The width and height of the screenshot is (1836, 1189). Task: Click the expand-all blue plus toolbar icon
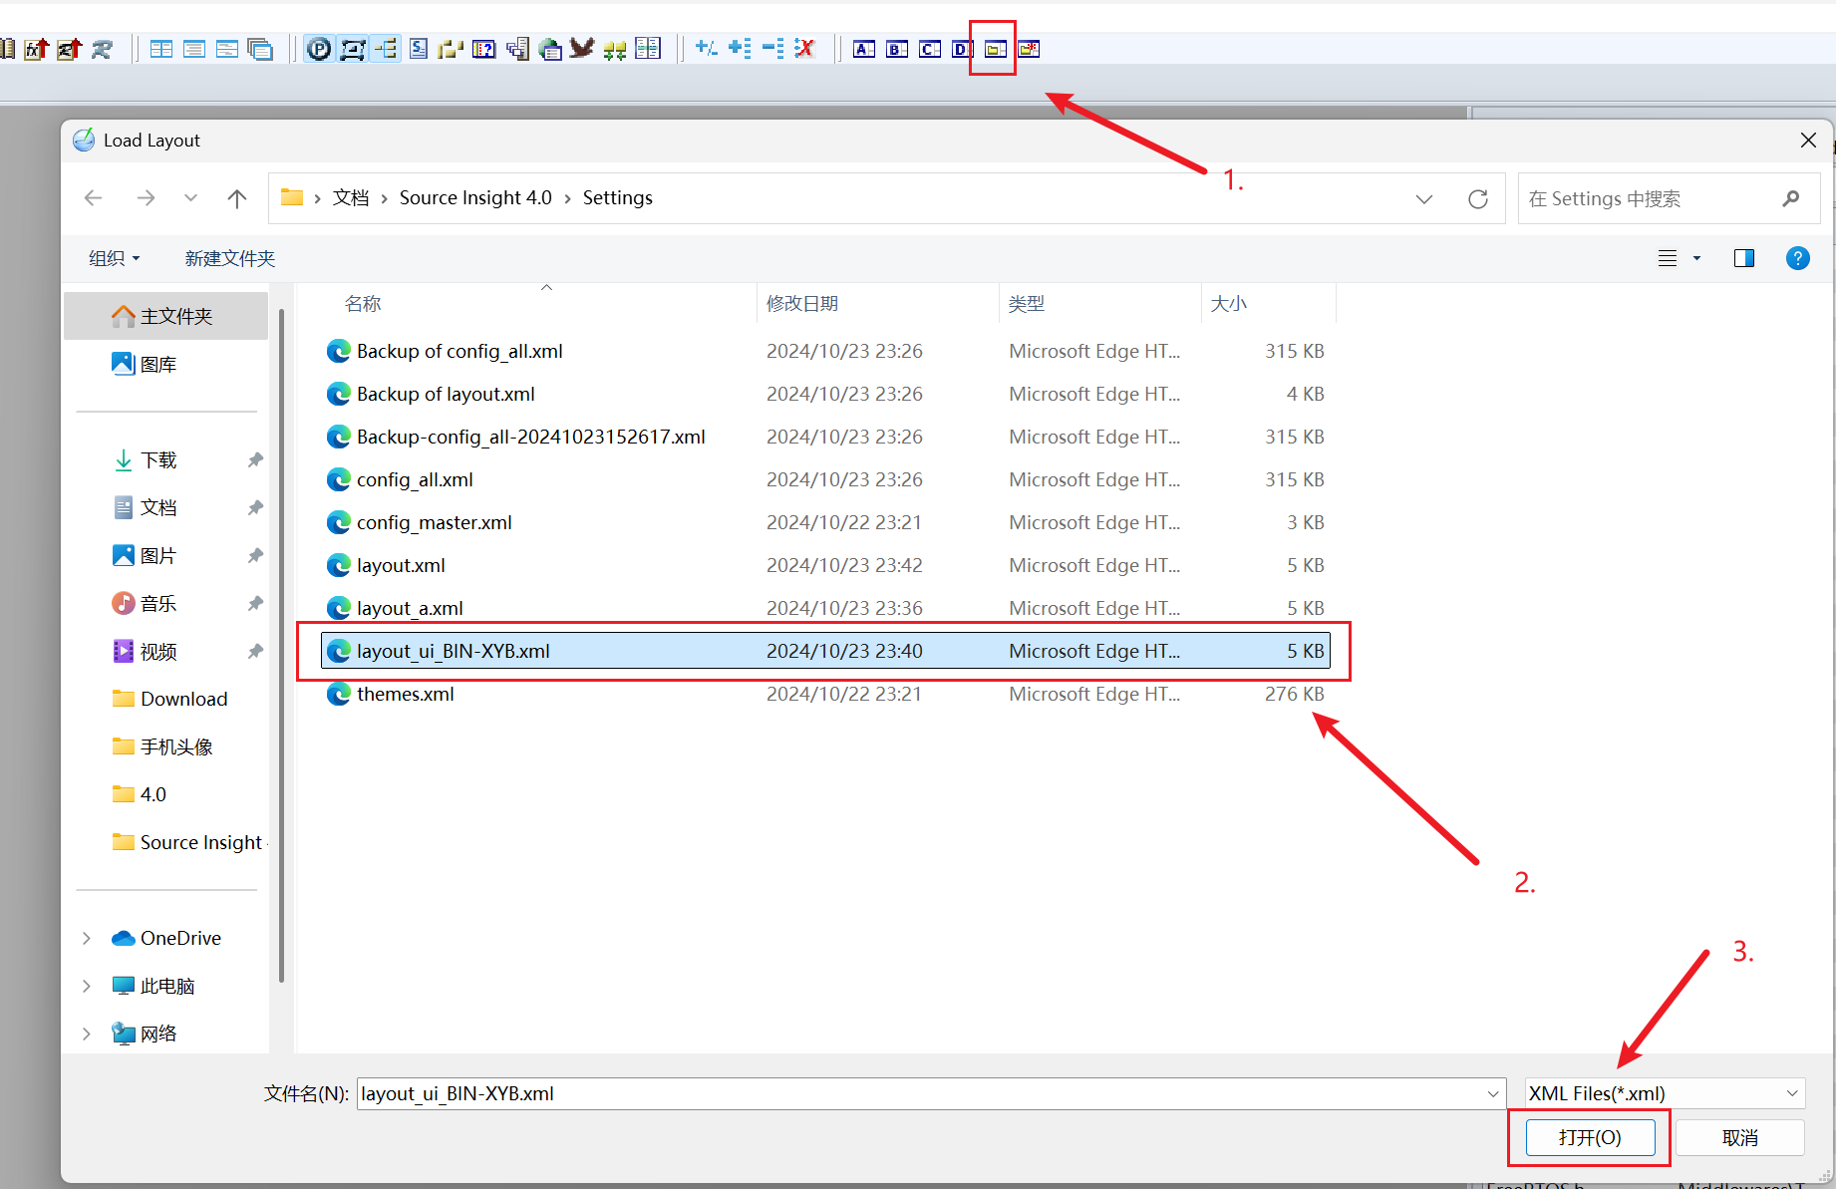pos(740,48)
